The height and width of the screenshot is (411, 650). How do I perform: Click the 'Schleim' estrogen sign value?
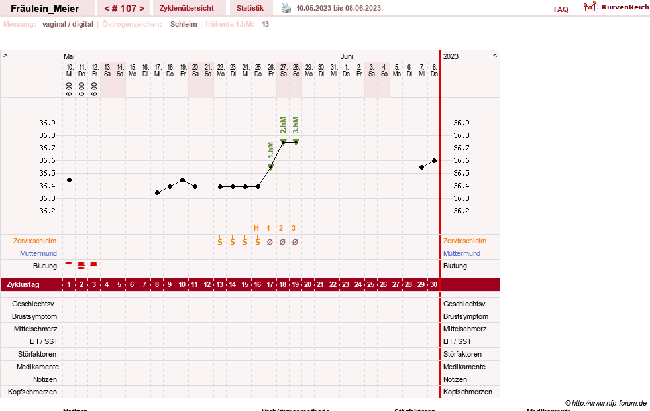(x=184, y=24)
